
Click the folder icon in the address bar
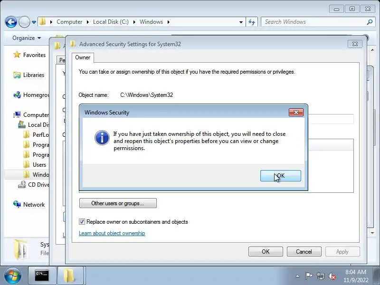(x=42, y=21)
